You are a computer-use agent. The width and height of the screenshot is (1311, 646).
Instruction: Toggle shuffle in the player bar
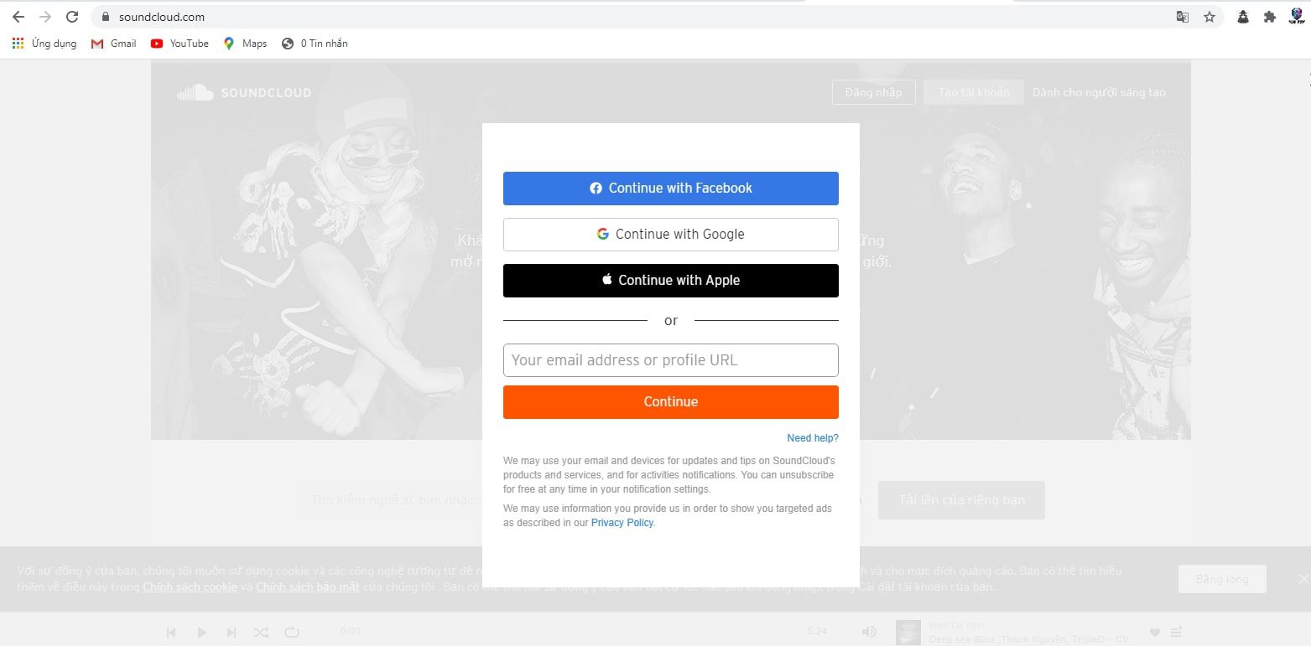click(261, 633)
